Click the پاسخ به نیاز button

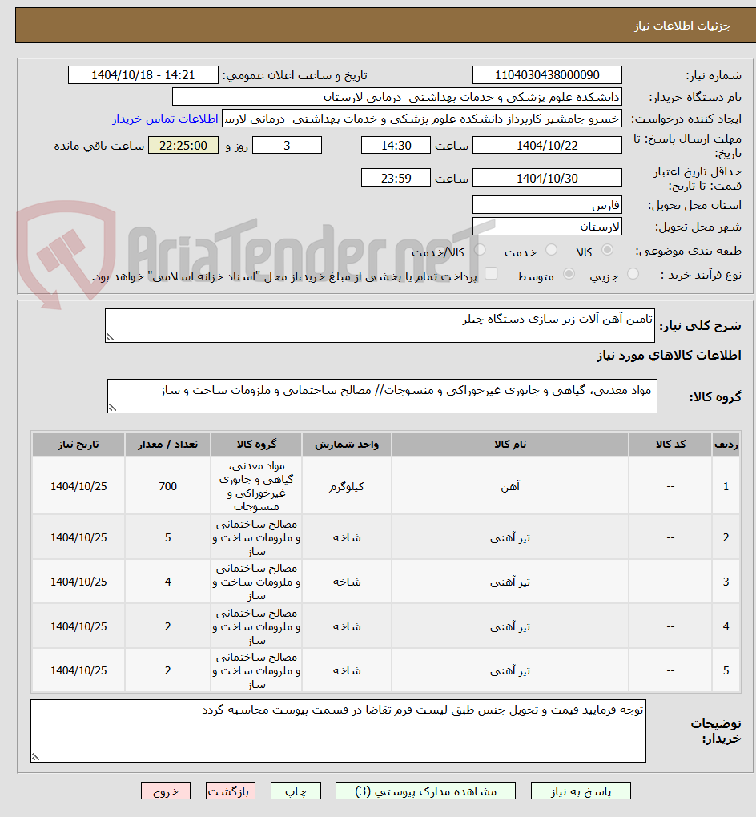pyautogui.click(x=581, y=791)
